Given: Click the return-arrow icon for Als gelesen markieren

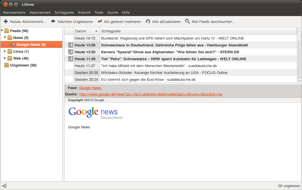Looking at the screenshot, I should point(100,21).
